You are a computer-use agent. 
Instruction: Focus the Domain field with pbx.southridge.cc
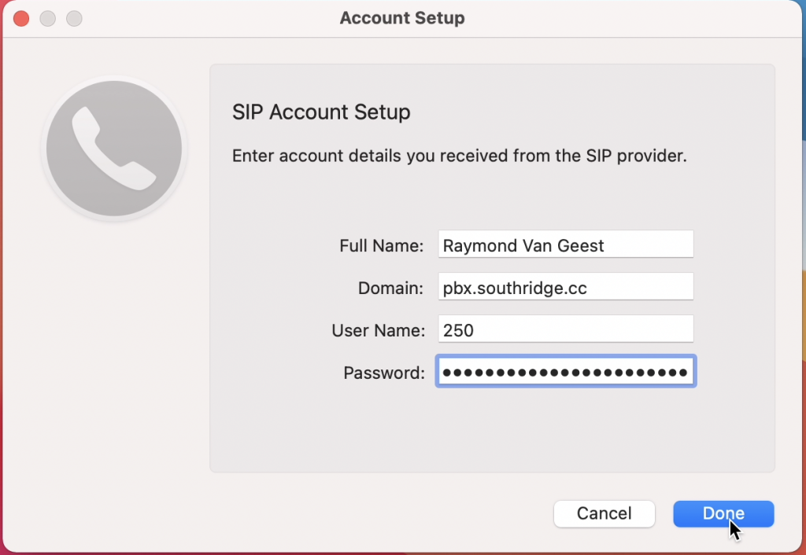[x=565, y=288]
